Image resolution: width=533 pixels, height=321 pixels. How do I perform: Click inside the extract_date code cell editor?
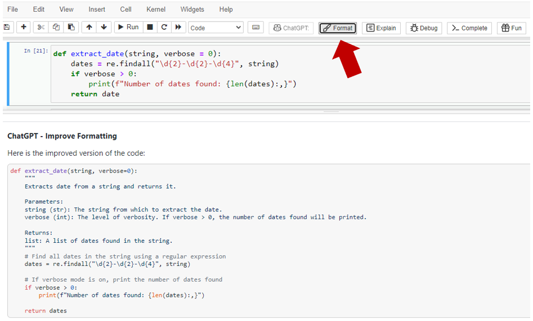click(x=290, y=74)
